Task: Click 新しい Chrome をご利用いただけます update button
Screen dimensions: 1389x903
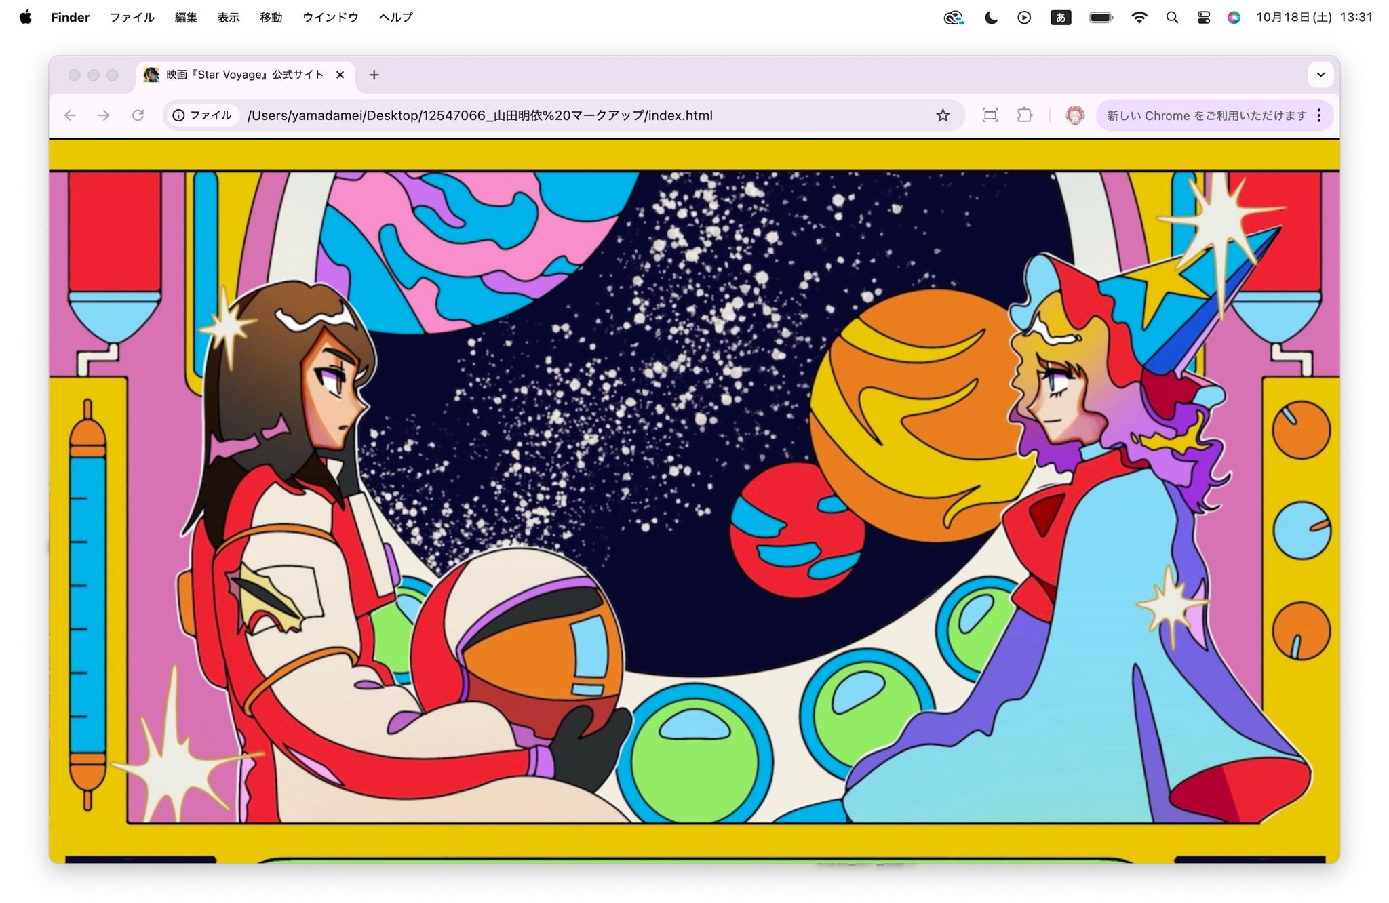Action: (1207, 115)
